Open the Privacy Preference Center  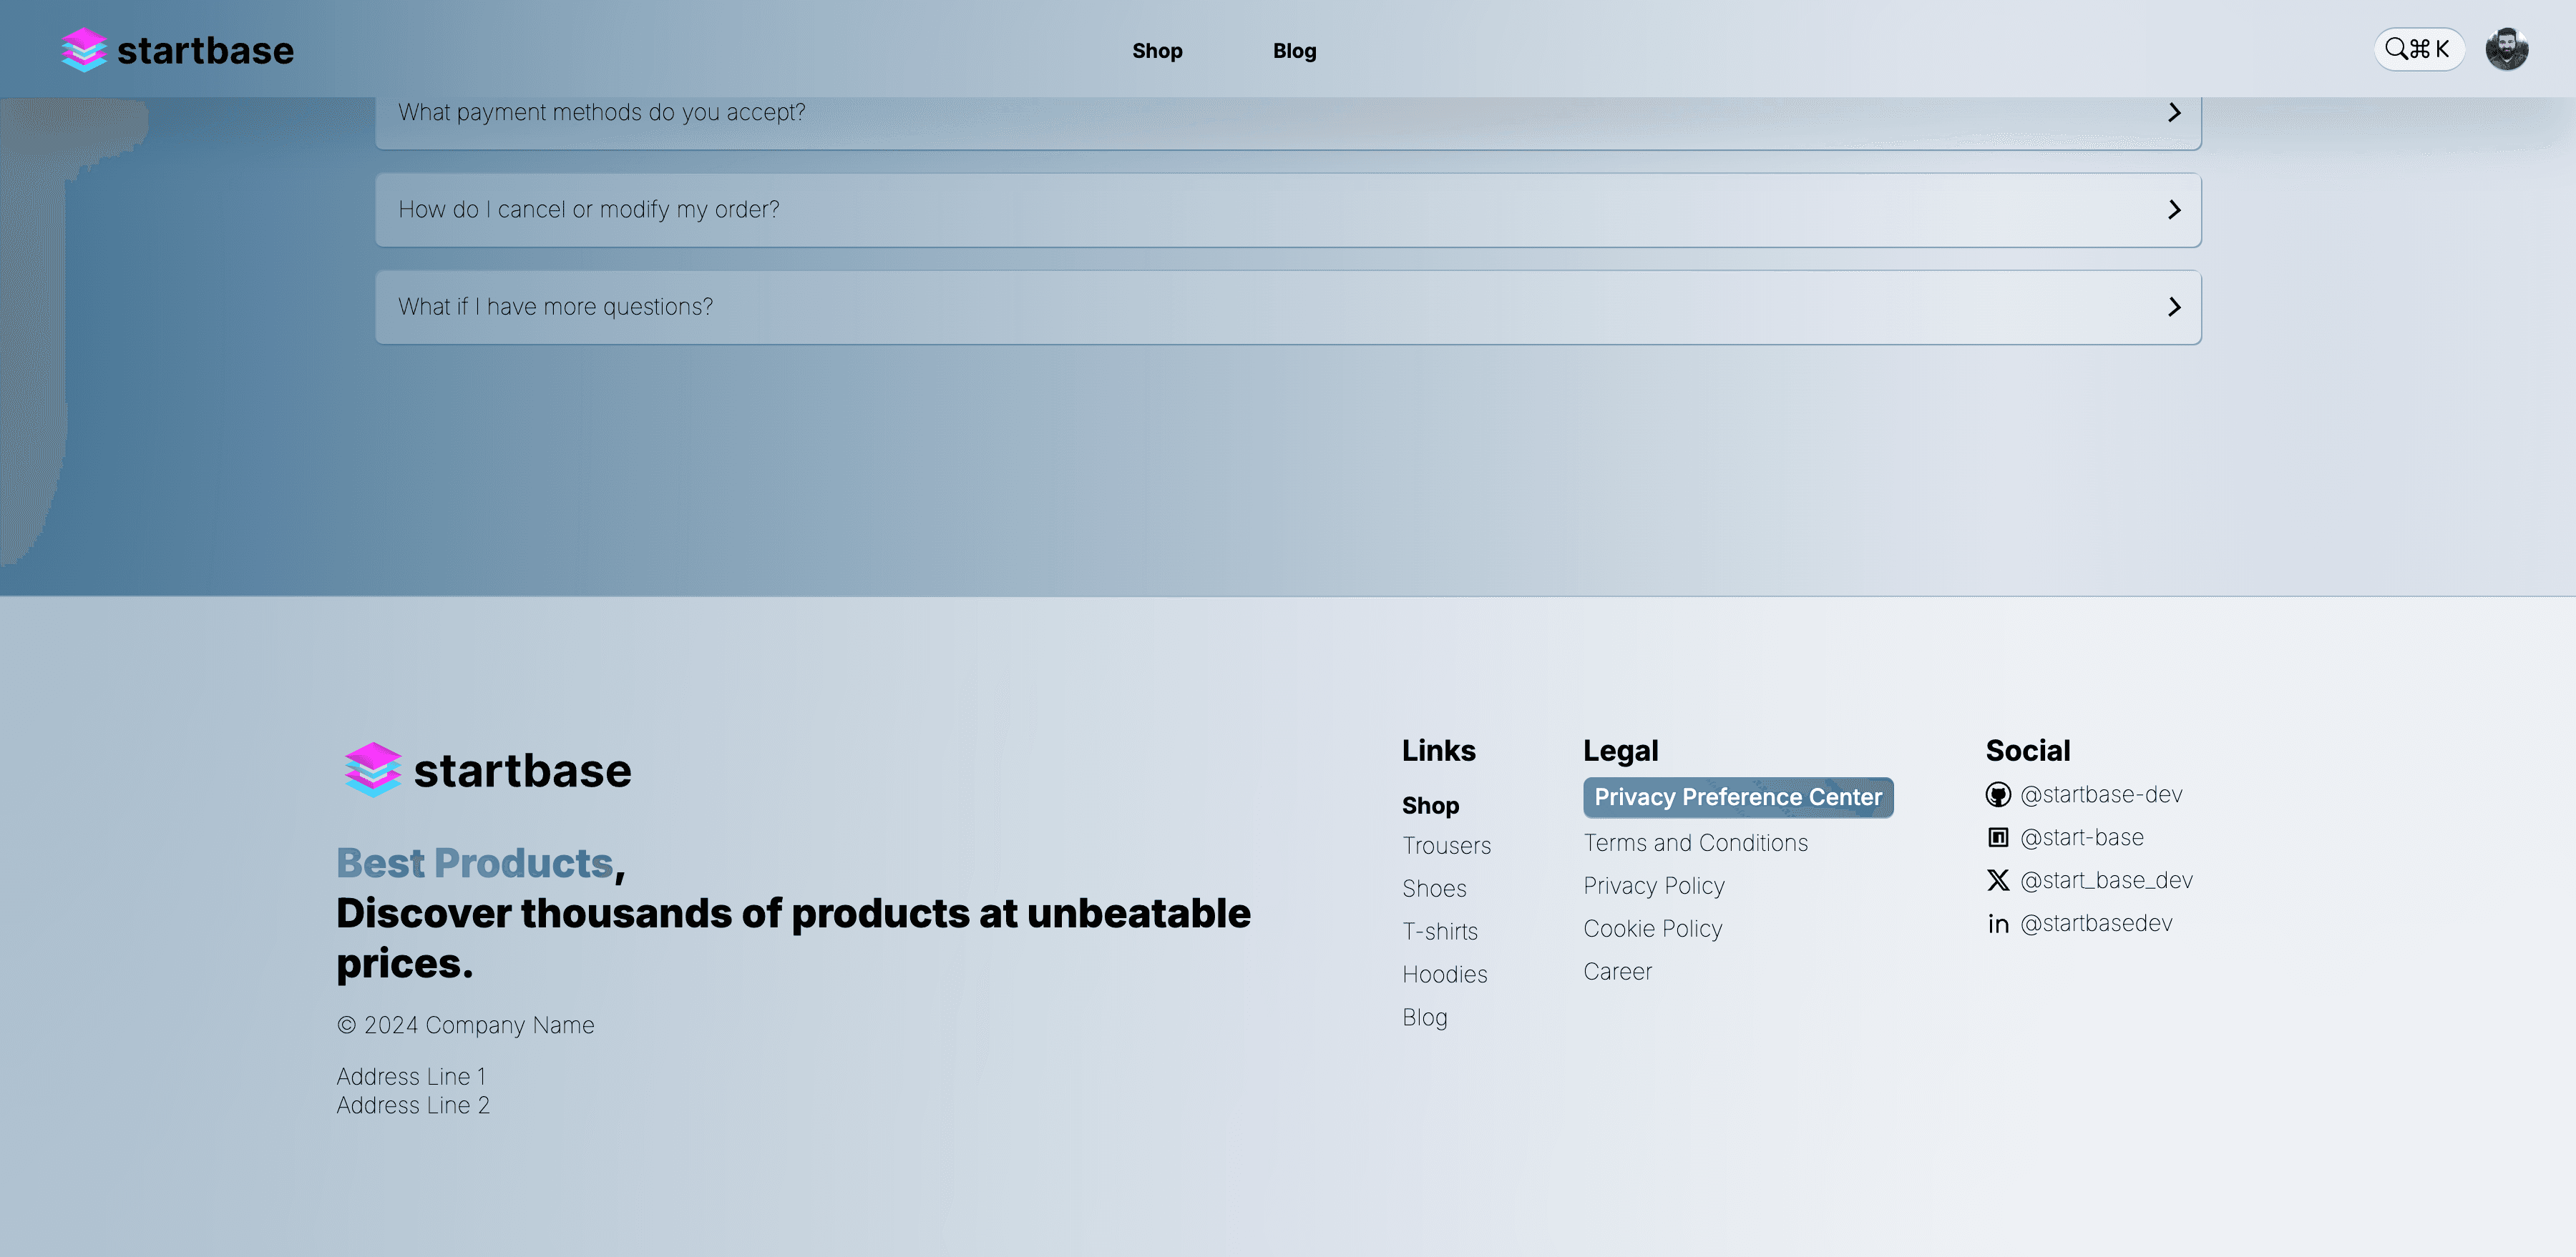[x=1737, y=796]
